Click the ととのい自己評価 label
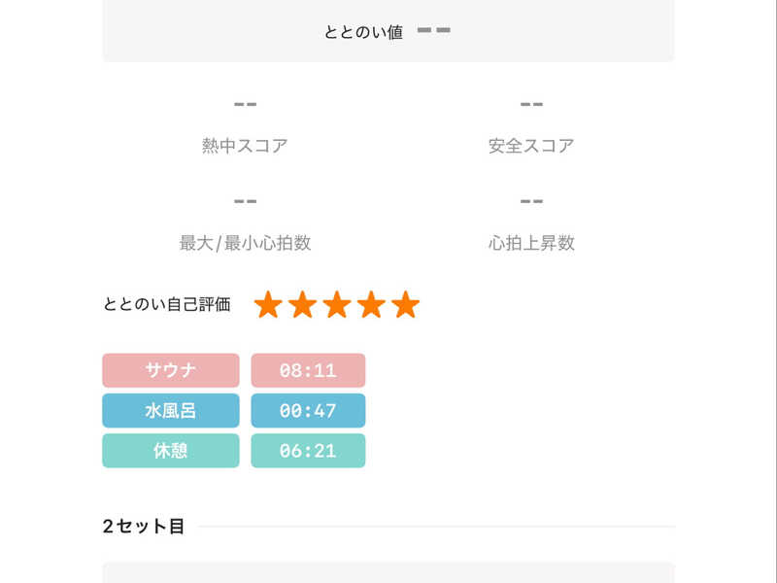The image size is (777, 583). point(167,304)
